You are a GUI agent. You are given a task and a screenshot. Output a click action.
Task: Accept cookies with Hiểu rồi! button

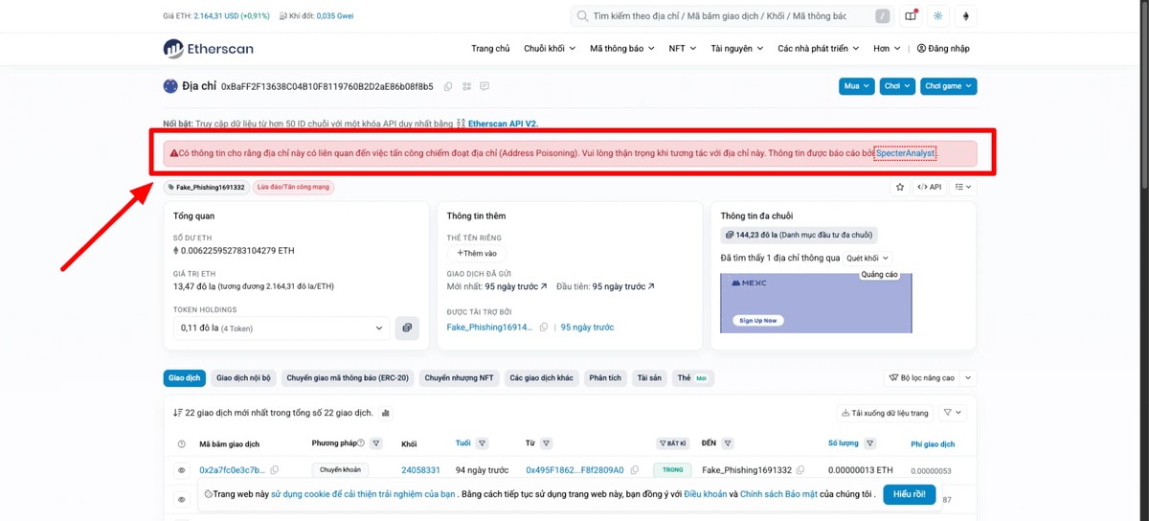909,494
